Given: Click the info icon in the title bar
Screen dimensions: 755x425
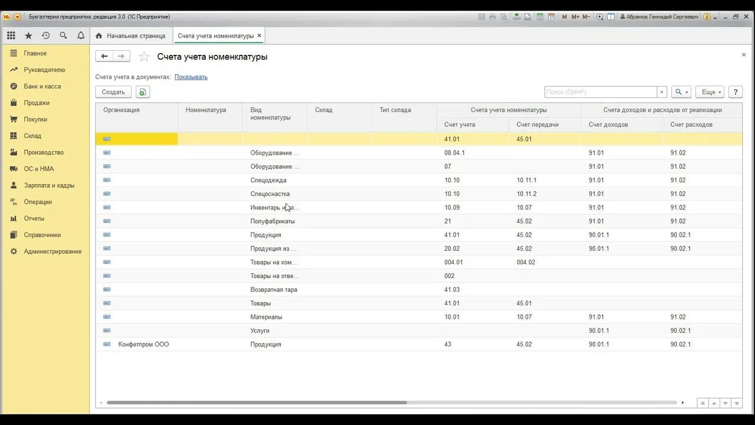Looking at the screenshot, I should pyautogui.click(x=707, y=17).
